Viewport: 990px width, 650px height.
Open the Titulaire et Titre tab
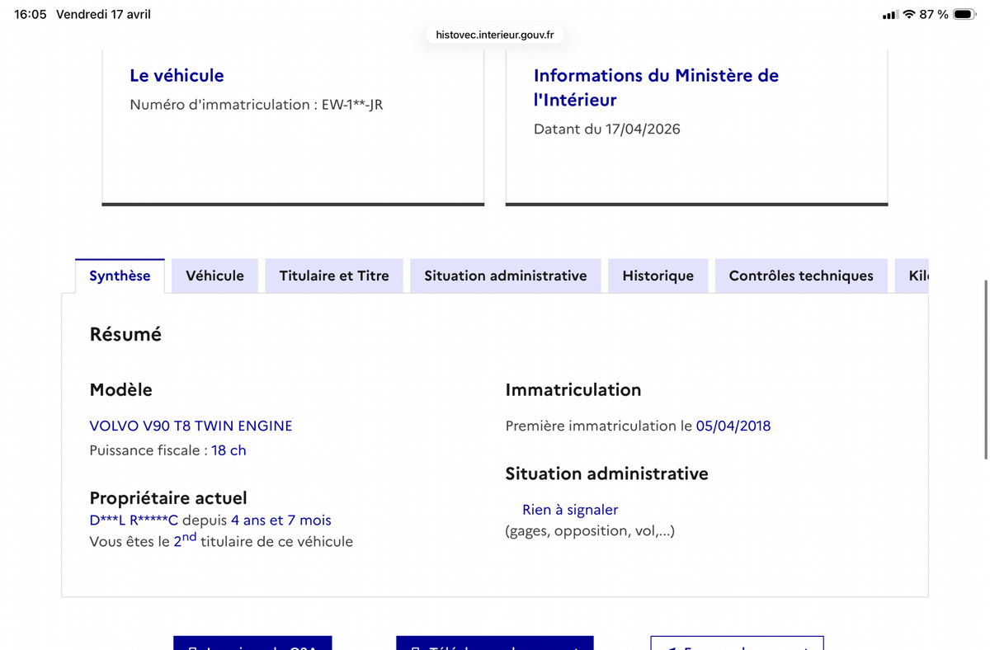click(334, 276)
